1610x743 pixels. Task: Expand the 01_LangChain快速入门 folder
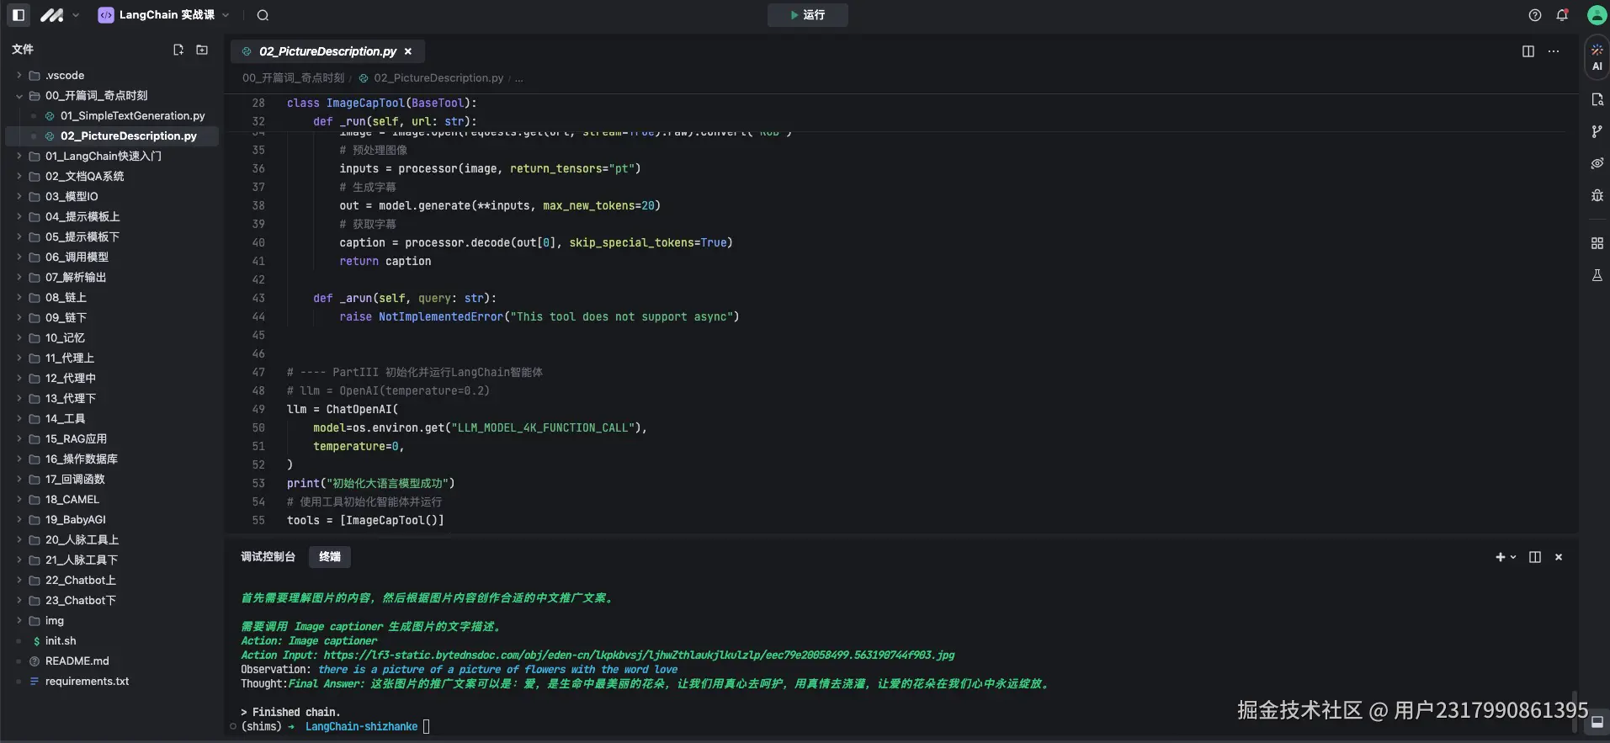pos(103,156)
